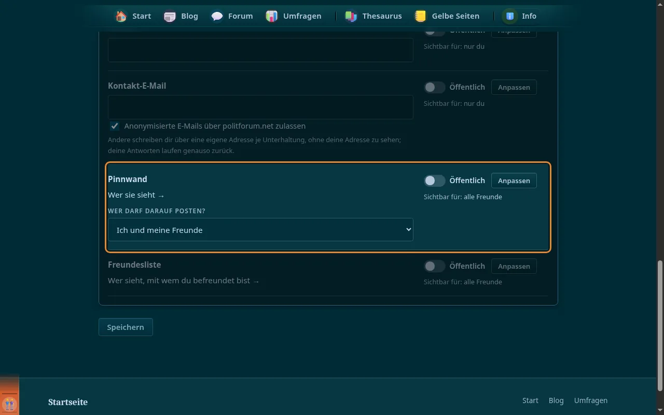This screenshot has width=664, height=415.
Task: Click the Blog newspaper icon
Action: (170, 16)
